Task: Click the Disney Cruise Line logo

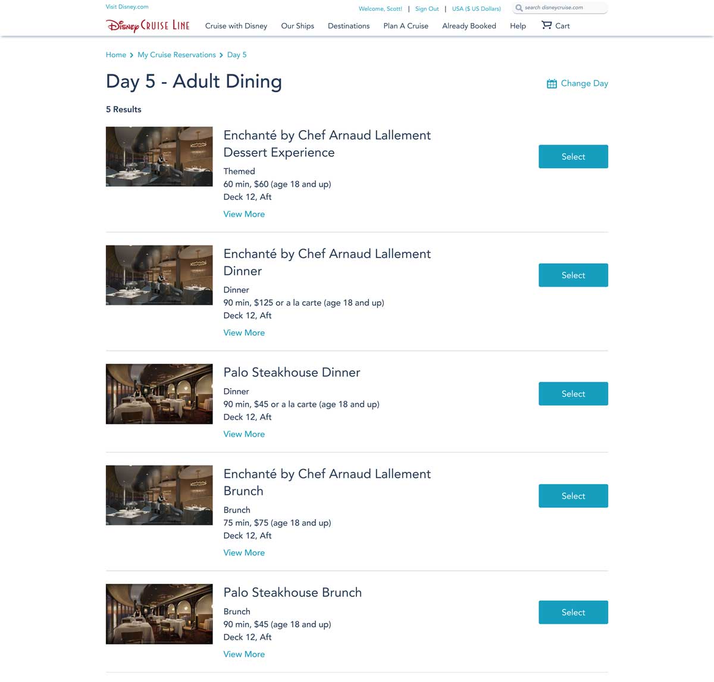Action: pos(148,26)
